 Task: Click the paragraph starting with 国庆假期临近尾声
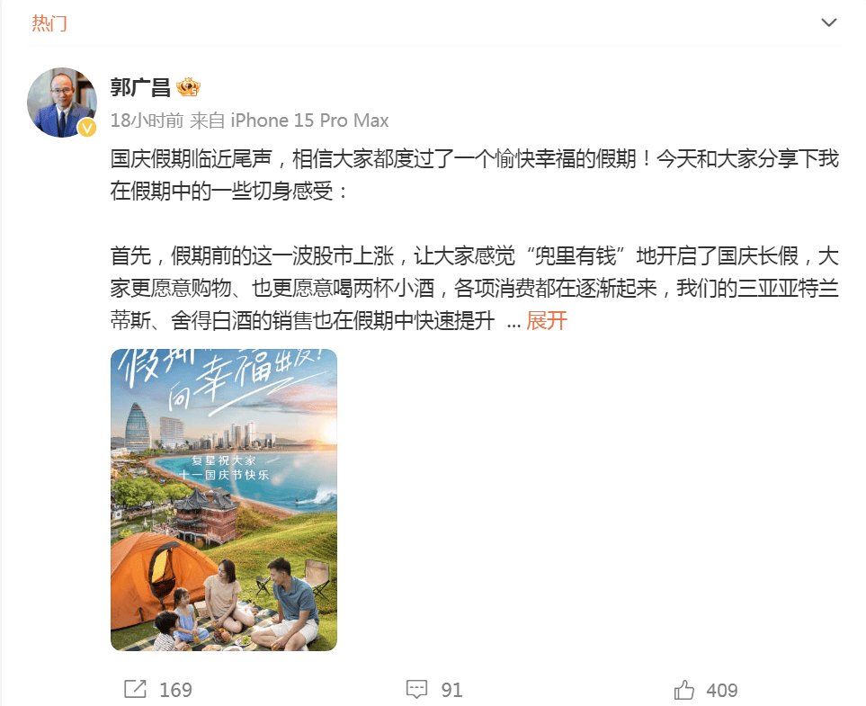click(x=475, y=174)
